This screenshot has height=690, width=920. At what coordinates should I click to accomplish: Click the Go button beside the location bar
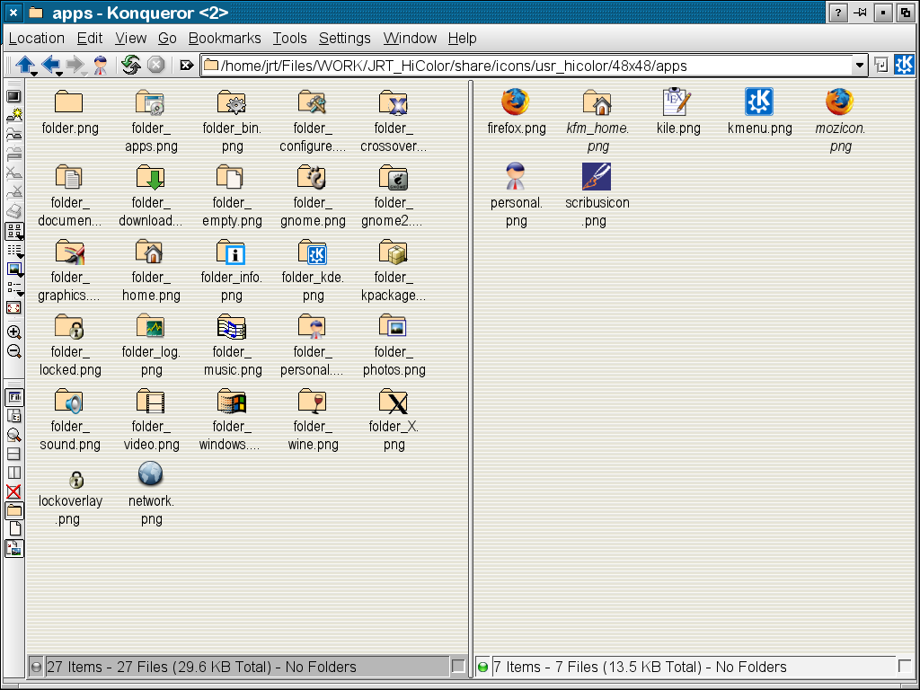coord(880,65)
